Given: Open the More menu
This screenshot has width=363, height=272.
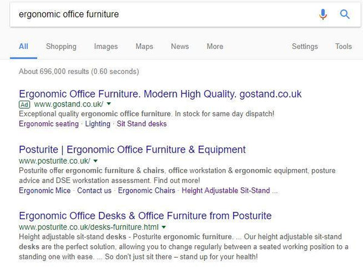Looking at the screenshot, I should tap(214, 47).
